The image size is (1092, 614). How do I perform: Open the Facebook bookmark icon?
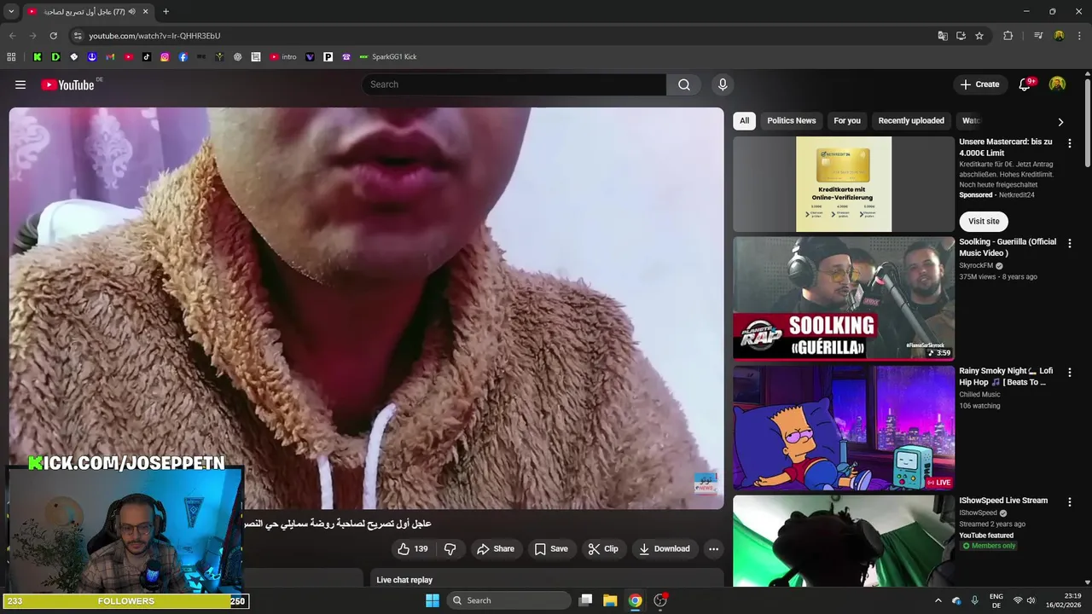(x=183, y=57)
